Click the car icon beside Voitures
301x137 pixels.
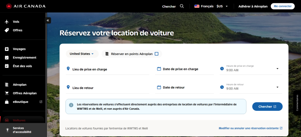7,121
